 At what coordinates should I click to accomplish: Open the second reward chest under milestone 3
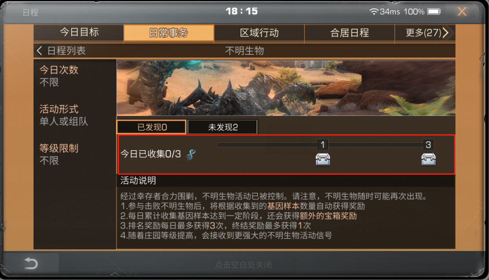428,159
